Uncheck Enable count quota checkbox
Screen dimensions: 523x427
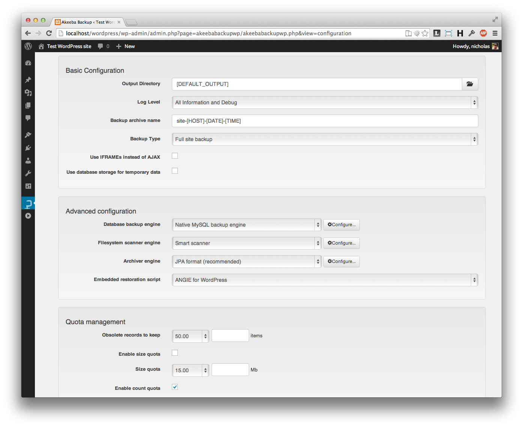175,387
